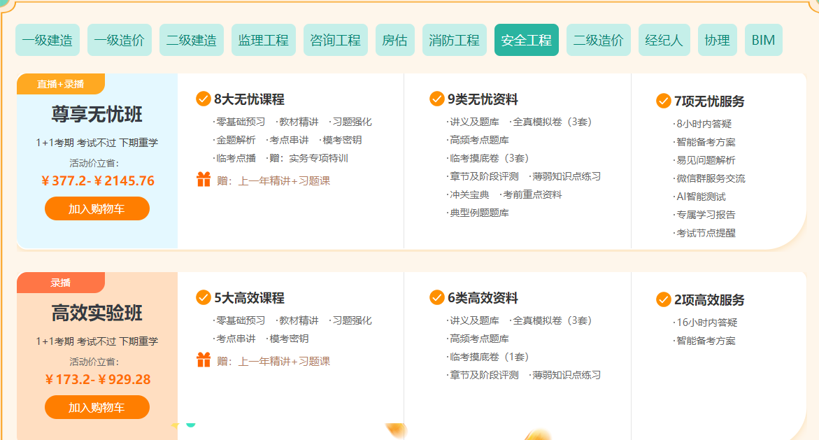Add 尊享无忧班 to shopping cart

[x=97, y=208]
